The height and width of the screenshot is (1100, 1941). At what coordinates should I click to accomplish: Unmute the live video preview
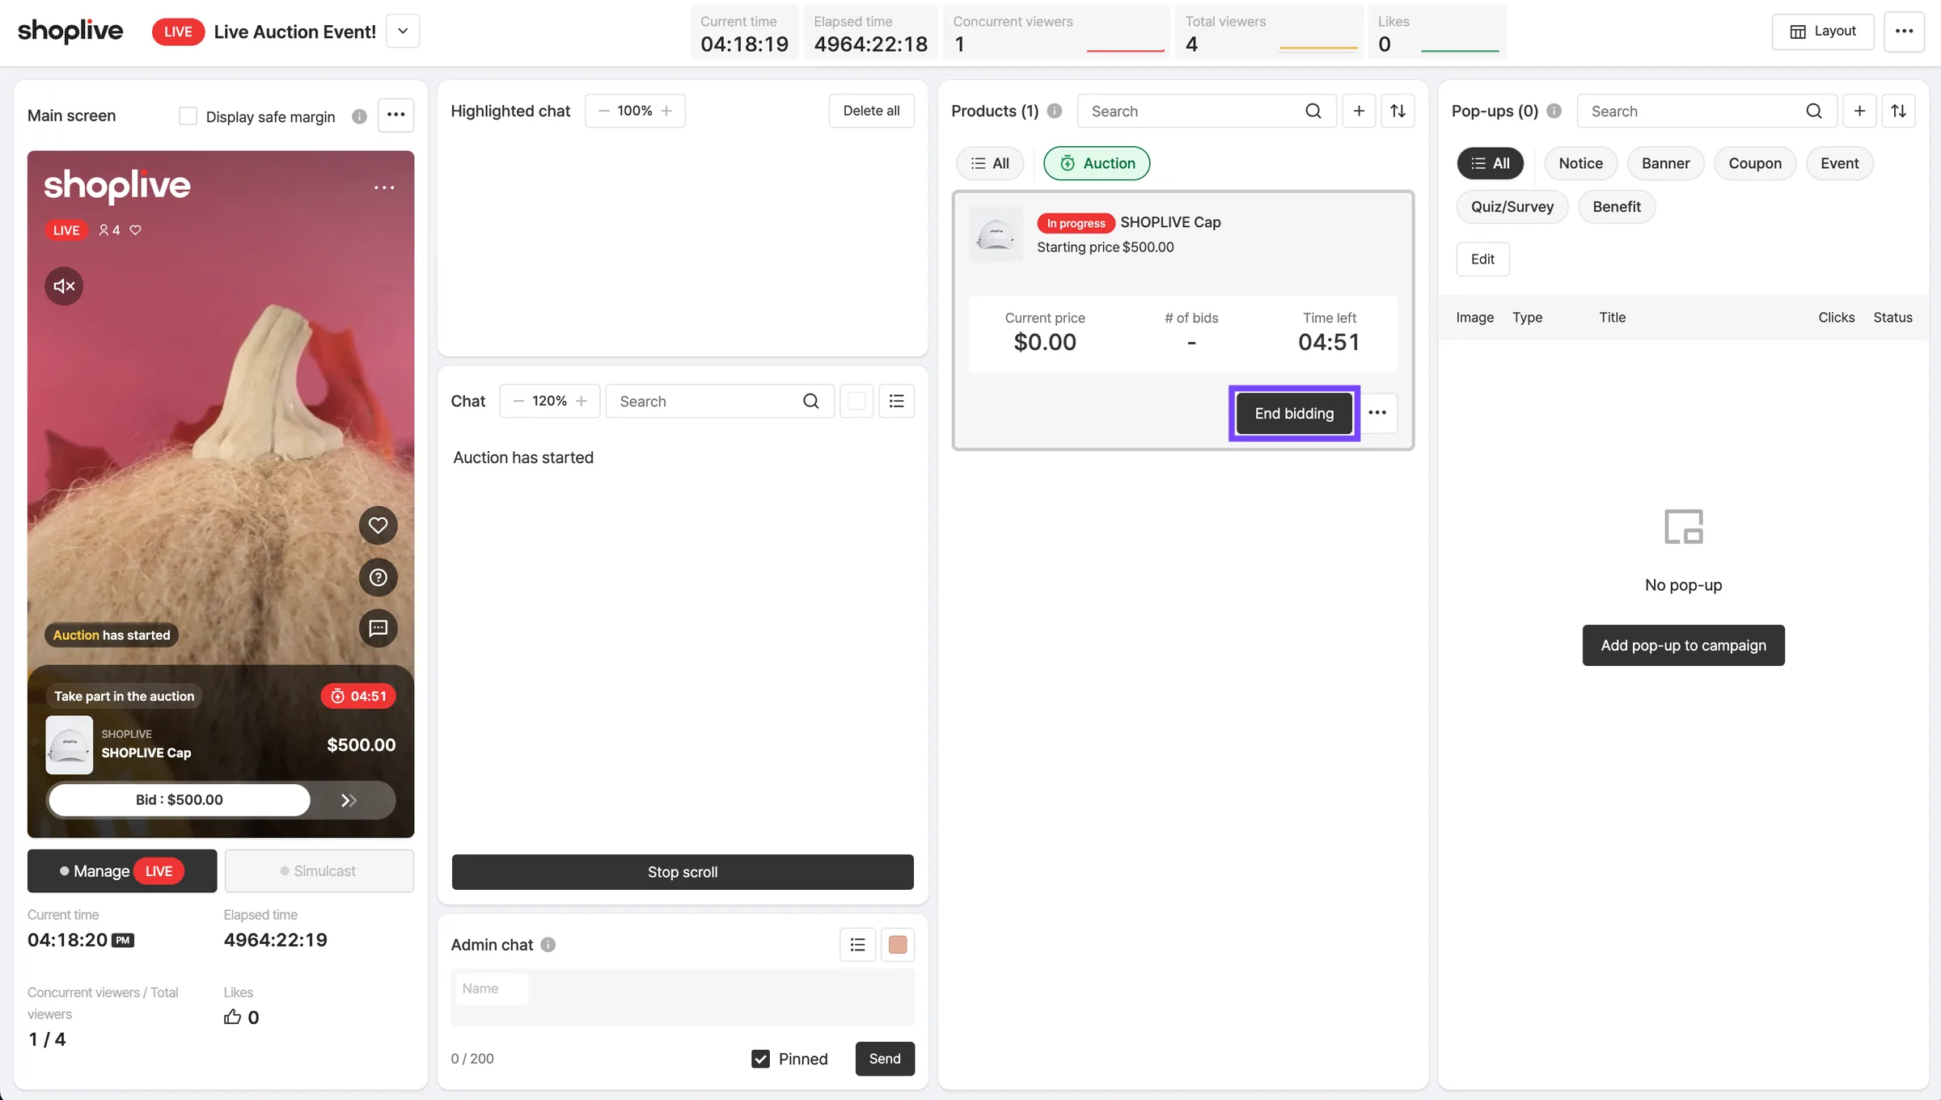pyautogui.click(x=64, y=286)
